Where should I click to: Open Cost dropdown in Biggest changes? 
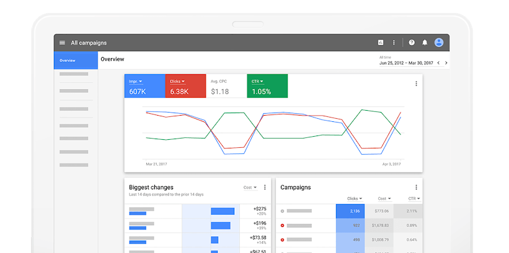pyautogui.click(x=250, y=187)
